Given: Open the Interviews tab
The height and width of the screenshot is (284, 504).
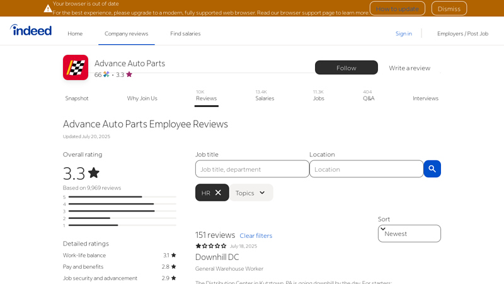Looking at the screenshot, I should tap(426, 98).
